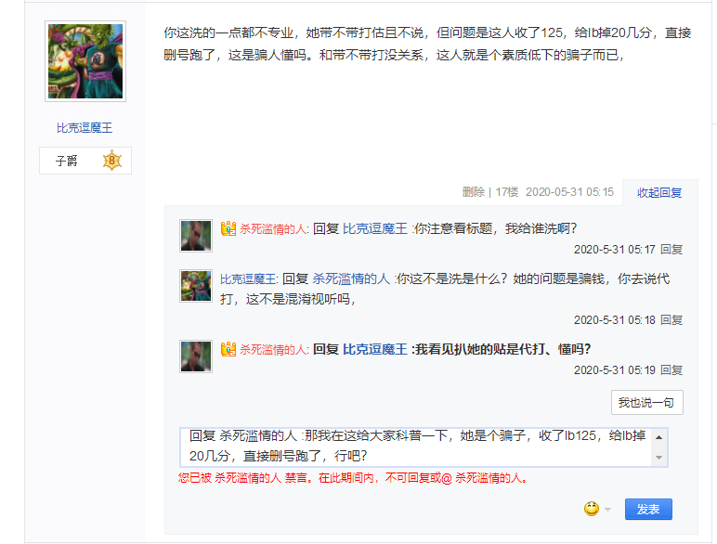Click first reply's 杀死滥情的人 avatar thumbnail
This screenshot has width=717, height=544.
point(196,236)
